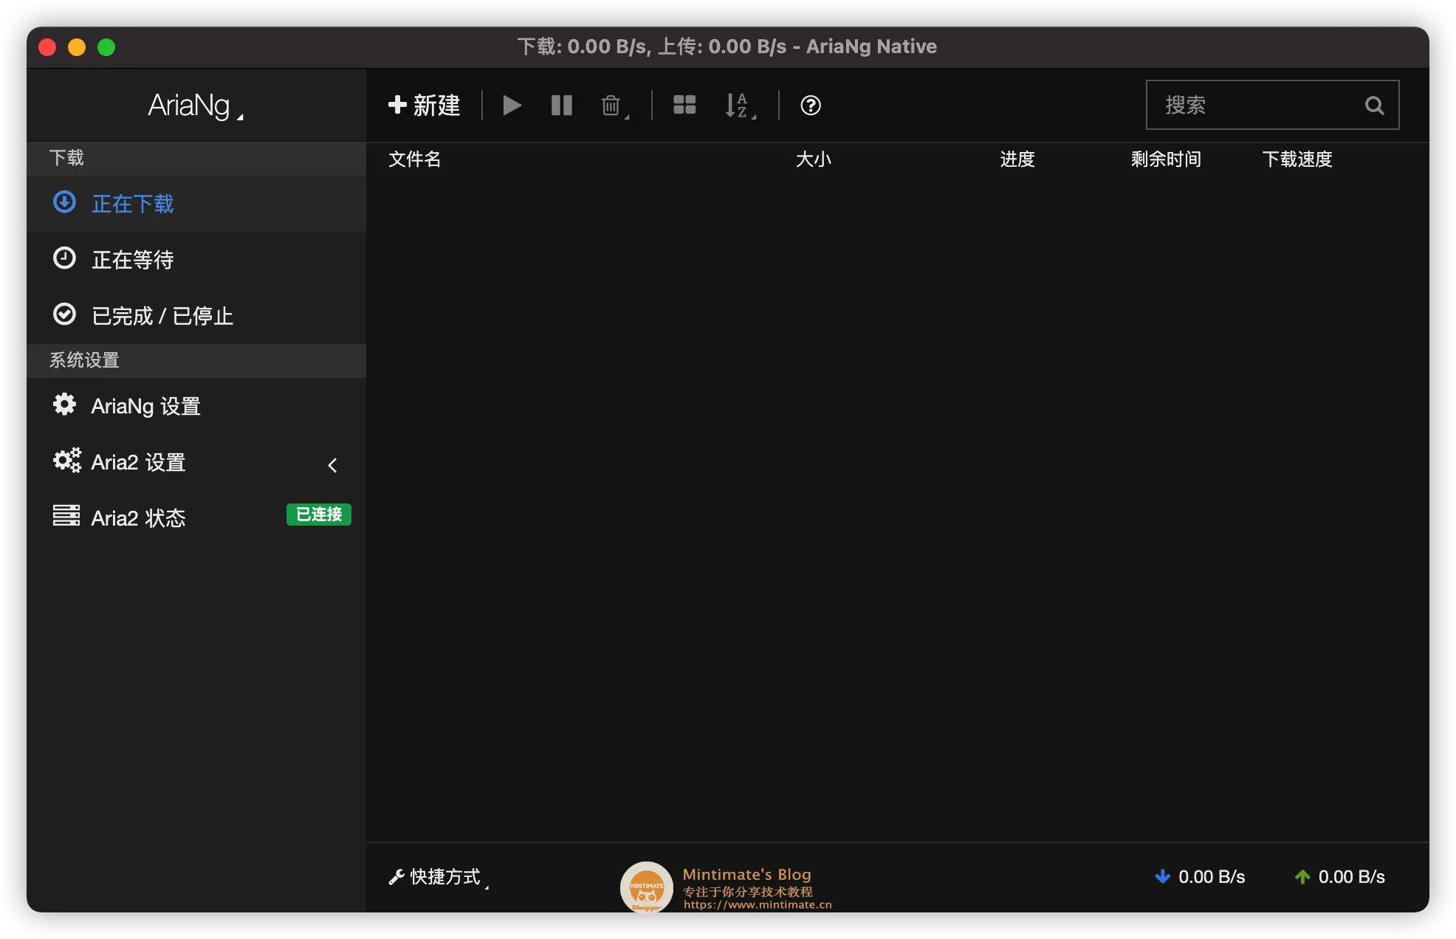Expand Aria2 设置 chevron arrow

[332, 465]
